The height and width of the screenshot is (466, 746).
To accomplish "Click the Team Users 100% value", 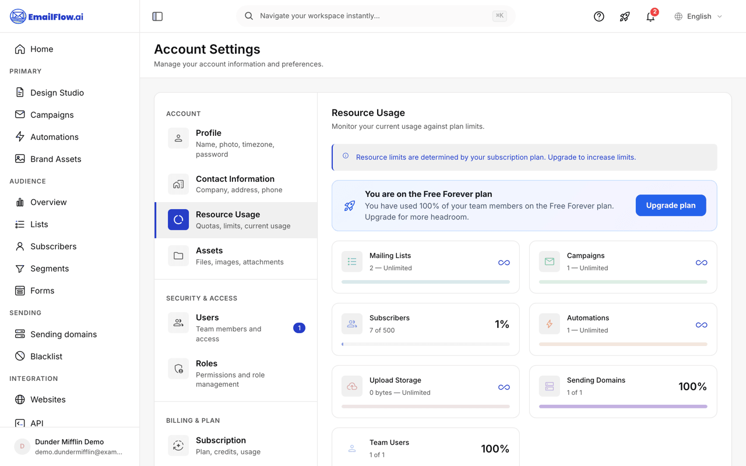I will coord(495,449).
